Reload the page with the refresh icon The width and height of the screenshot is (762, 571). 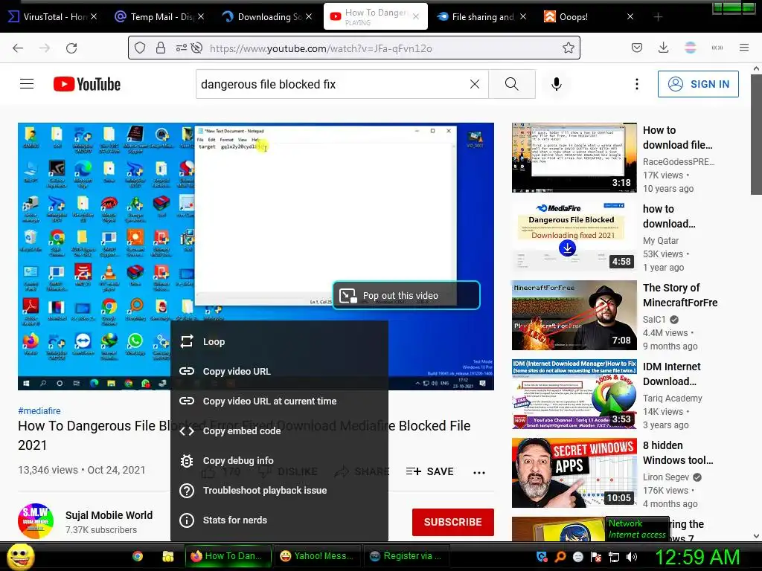coord(71,48)
